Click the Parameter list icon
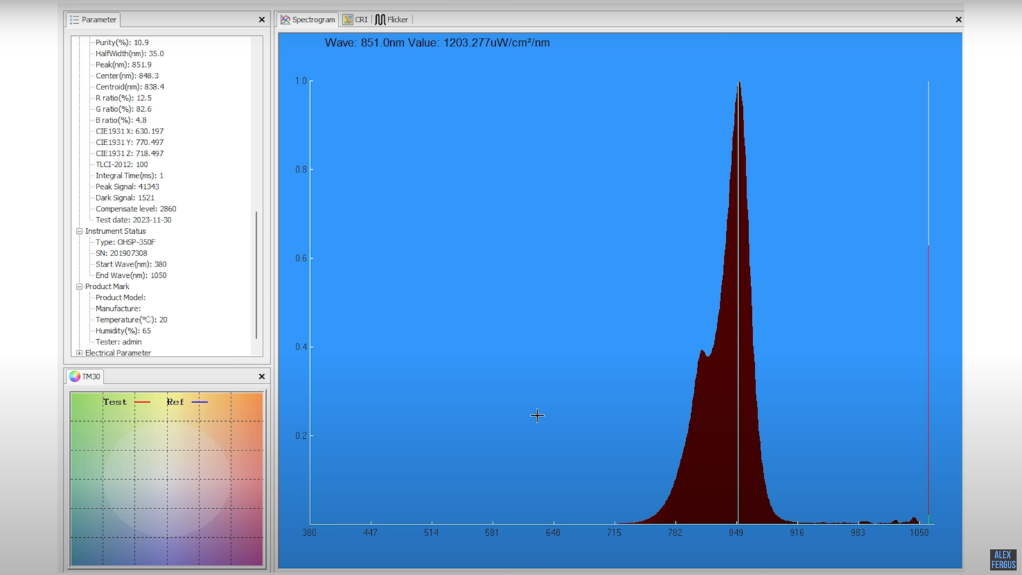This screenshot has height=575, width=1022. 74,20
